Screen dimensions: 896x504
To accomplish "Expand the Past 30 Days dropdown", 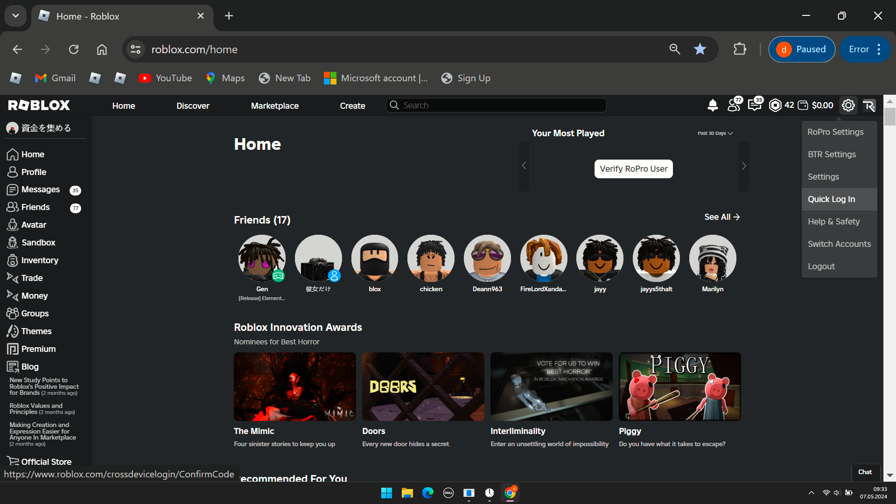I will tap(715, 133).
